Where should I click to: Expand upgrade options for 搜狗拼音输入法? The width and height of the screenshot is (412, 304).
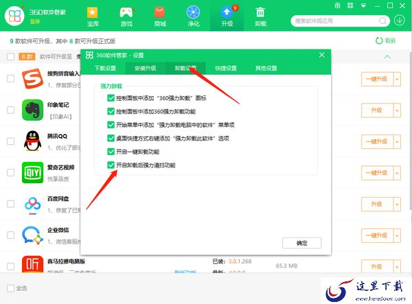(x=397, y=79)
